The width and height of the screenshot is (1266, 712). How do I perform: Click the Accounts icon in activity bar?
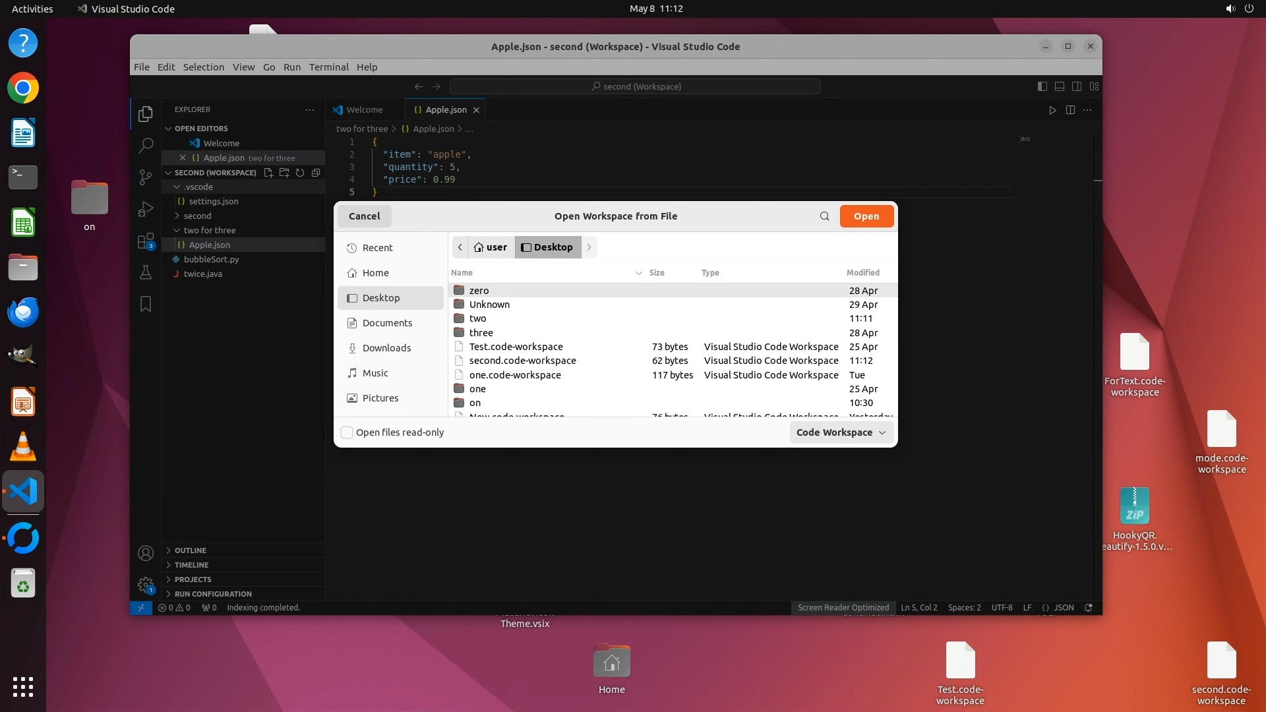pos(146,553)
